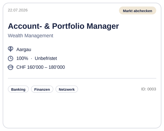Image resolution: width=164 pixels, height=131 pixels.
Task: Click the job ID: 0003 label
Action: pos(149,89)
